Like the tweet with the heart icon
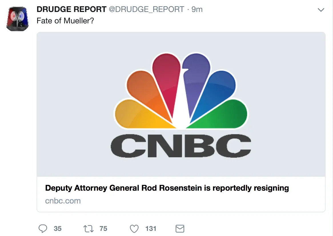This screenshot has height=236, width=333. pos(134,229)
